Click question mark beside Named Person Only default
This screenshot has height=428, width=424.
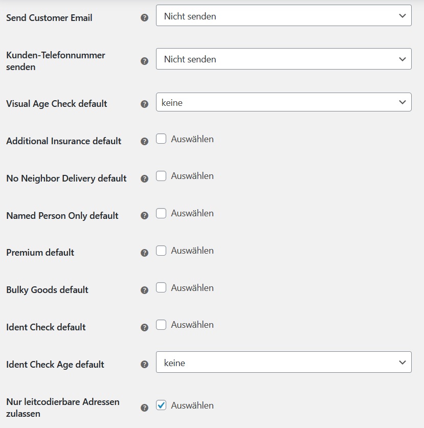pyautogui.click(x=144, y=216)
